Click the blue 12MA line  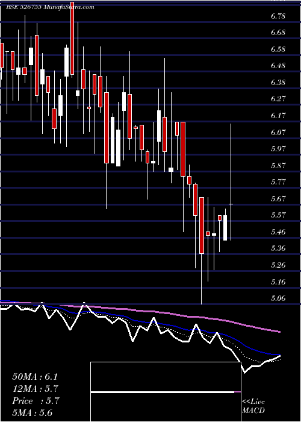(140, 321)
